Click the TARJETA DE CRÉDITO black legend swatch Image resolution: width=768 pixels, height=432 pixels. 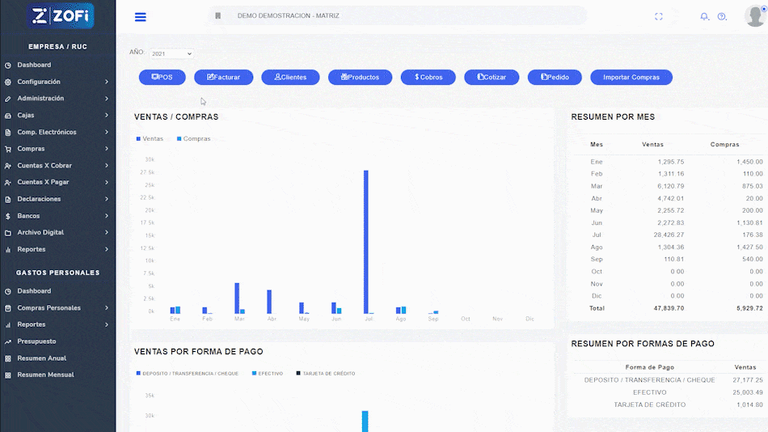[297, 374]
